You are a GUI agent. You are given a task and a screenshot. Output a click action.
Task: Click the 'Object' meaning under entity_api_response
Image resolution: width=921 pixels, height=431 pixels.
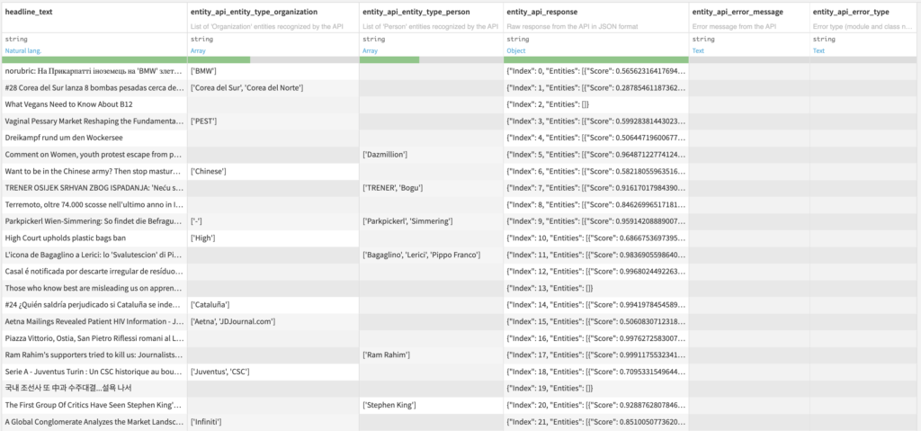515,50
